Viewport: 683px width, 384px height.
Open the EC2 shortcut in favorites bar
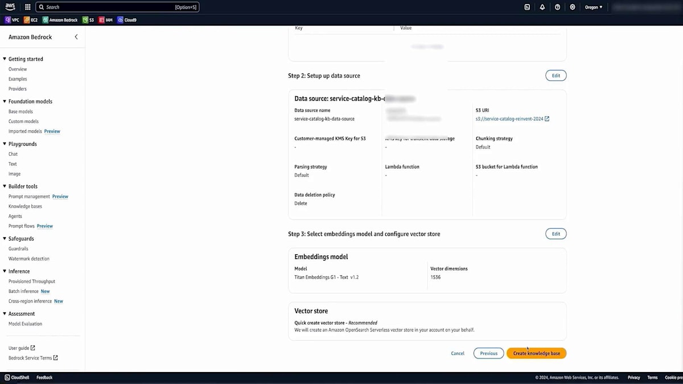tap(31, 20)
